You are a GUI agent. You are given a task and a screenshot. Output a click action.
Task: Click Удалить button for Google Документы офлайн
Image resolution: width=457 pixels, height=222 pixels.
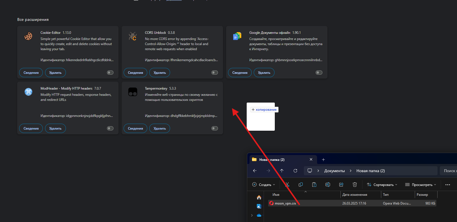(264, 73)
